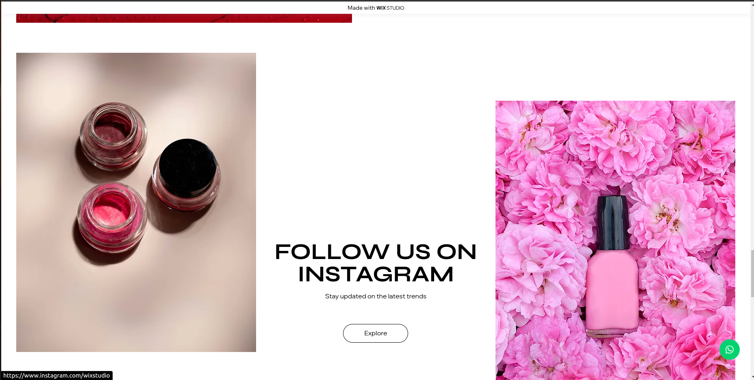Viewport: 754px width, 380px height.
Task: Click the vertical scrollbar thumb
Action: [752, 273]
